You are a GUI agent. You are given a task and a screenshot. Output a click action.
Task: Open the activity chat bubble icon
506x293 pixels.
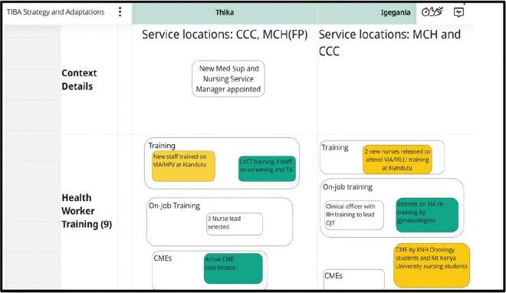click(458, 12)
